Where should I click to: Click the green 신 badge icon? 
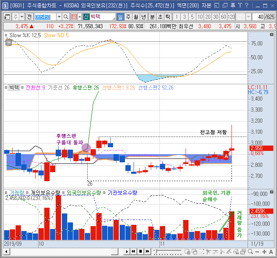click(86, 17)
